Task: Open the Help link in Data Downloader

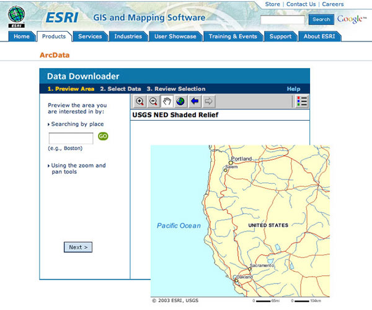Action: pyautogui.click(x=293, y=89)
